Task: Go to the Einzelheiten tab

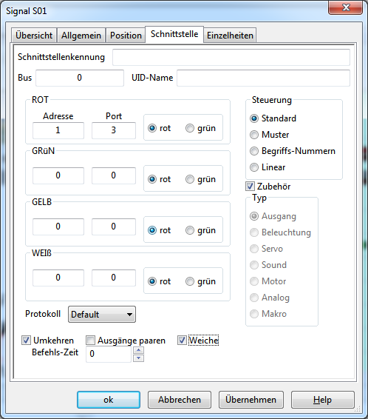Action: (230, 36)
